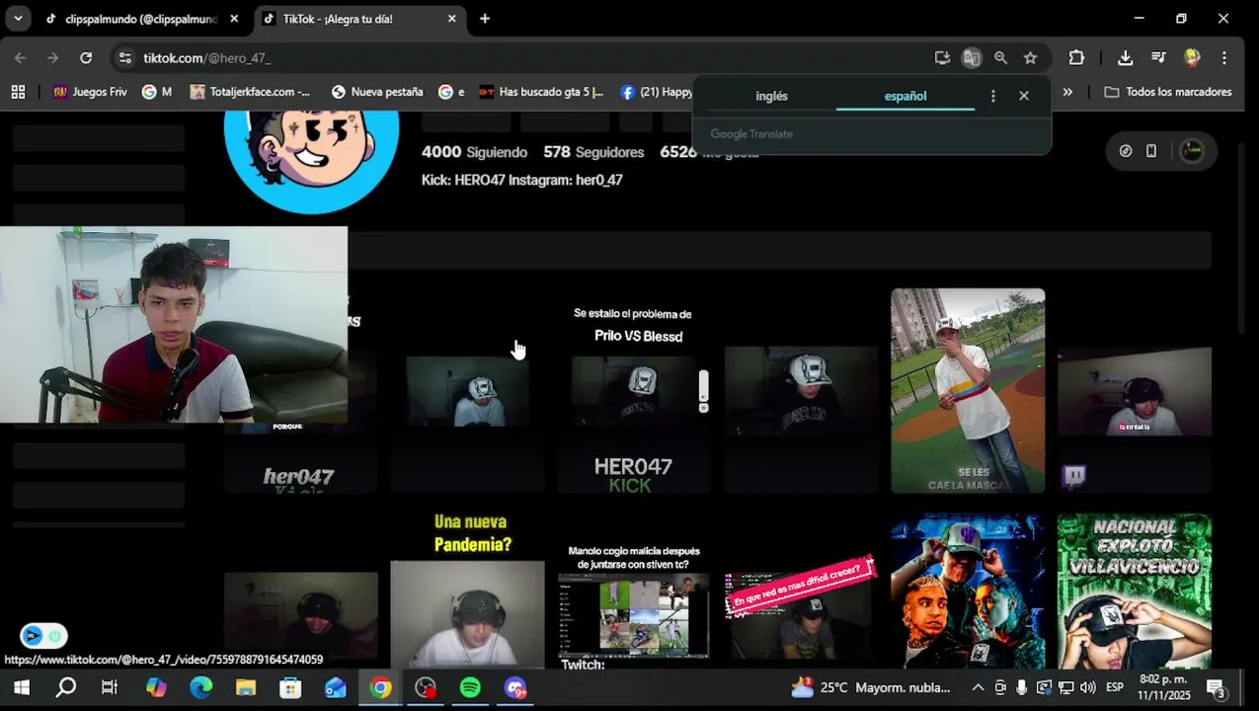Launch Microsoft Edge from taskbar
Screen dimensions: 1259x711
200,687
